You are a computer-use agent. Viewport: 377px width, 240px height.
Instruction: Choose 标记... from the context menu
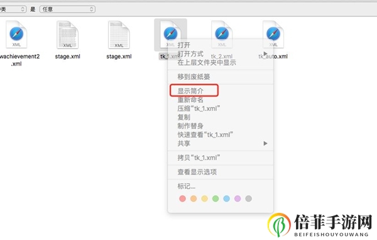tap(187, 186)
